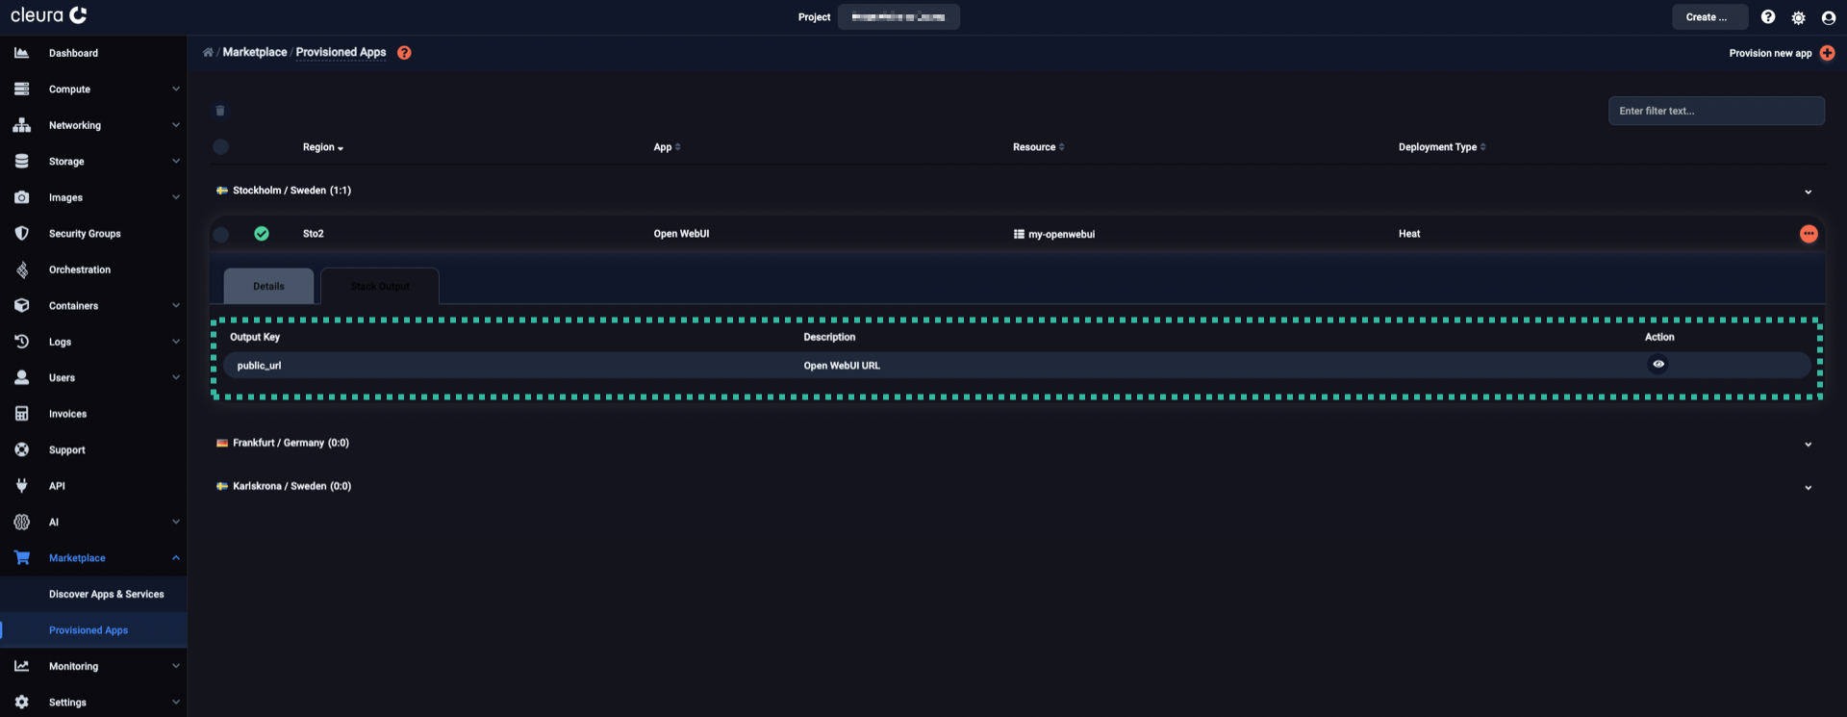Open Provisioned Apps submenu item
This screenshot has width=1847, height=717.
89,630
